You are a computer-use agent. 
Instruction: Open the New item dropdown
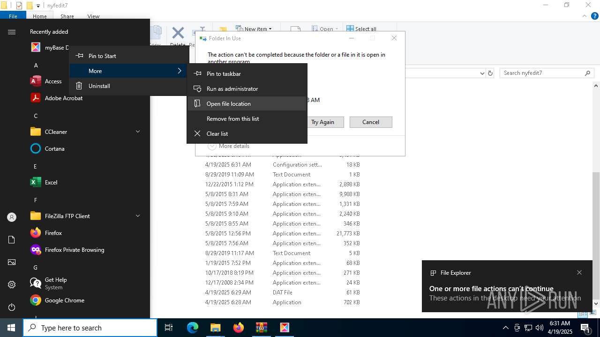click(x=254, y=29)
